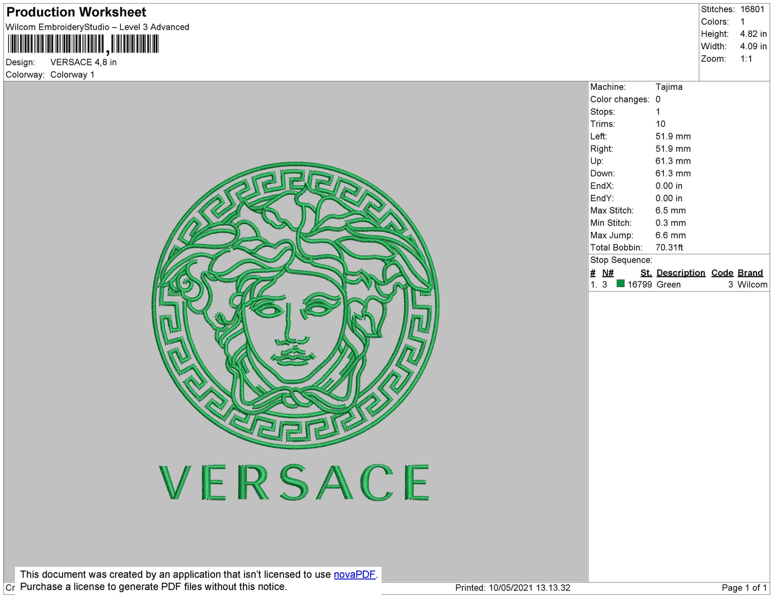Click the Zoom value 1:1

746,59
